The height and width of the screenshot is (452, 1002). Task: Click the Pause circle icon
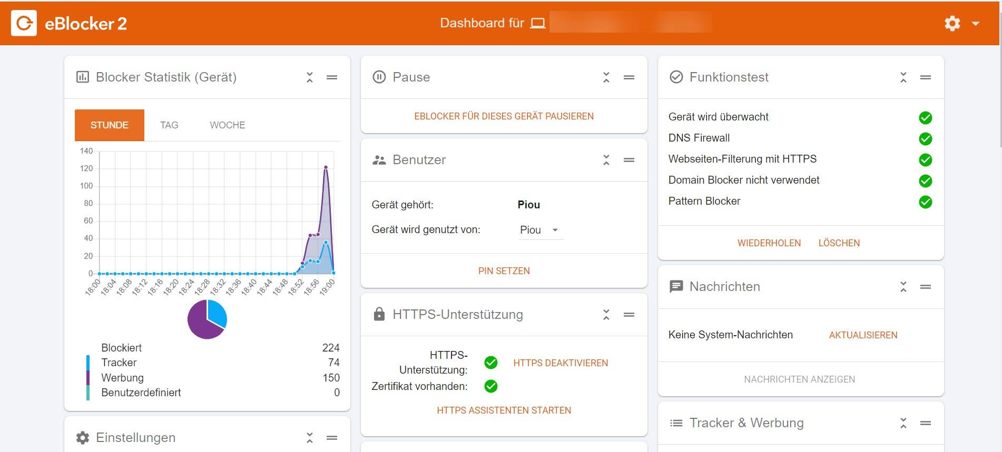tap(379, 77)
